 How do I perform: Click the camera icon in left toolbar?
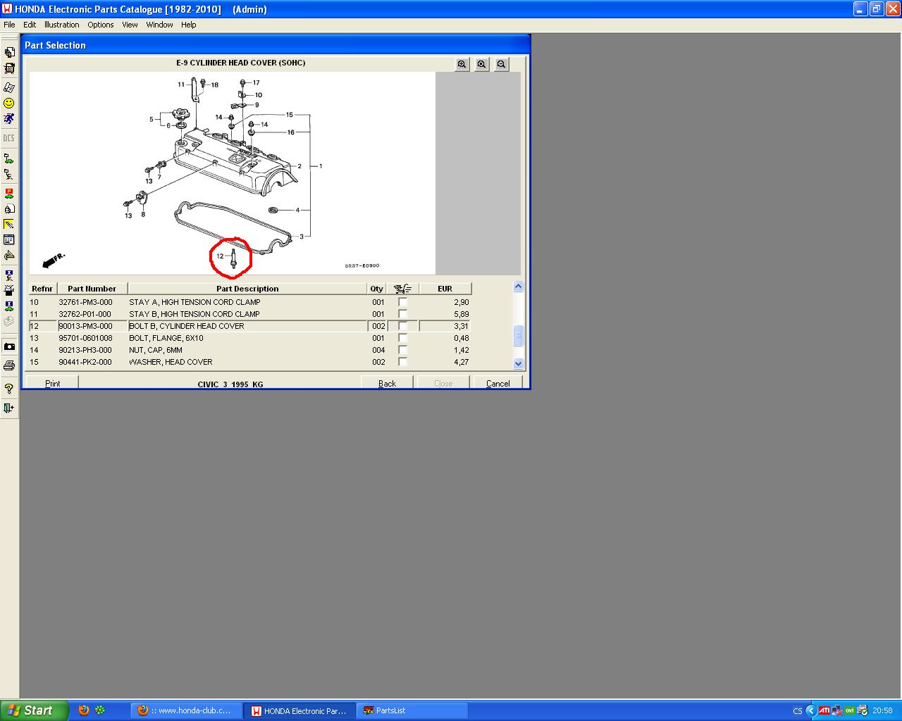point(9,346)
